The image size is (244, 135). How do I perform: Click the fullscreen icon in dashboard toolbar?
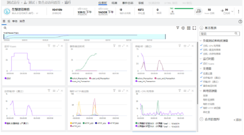194,28
